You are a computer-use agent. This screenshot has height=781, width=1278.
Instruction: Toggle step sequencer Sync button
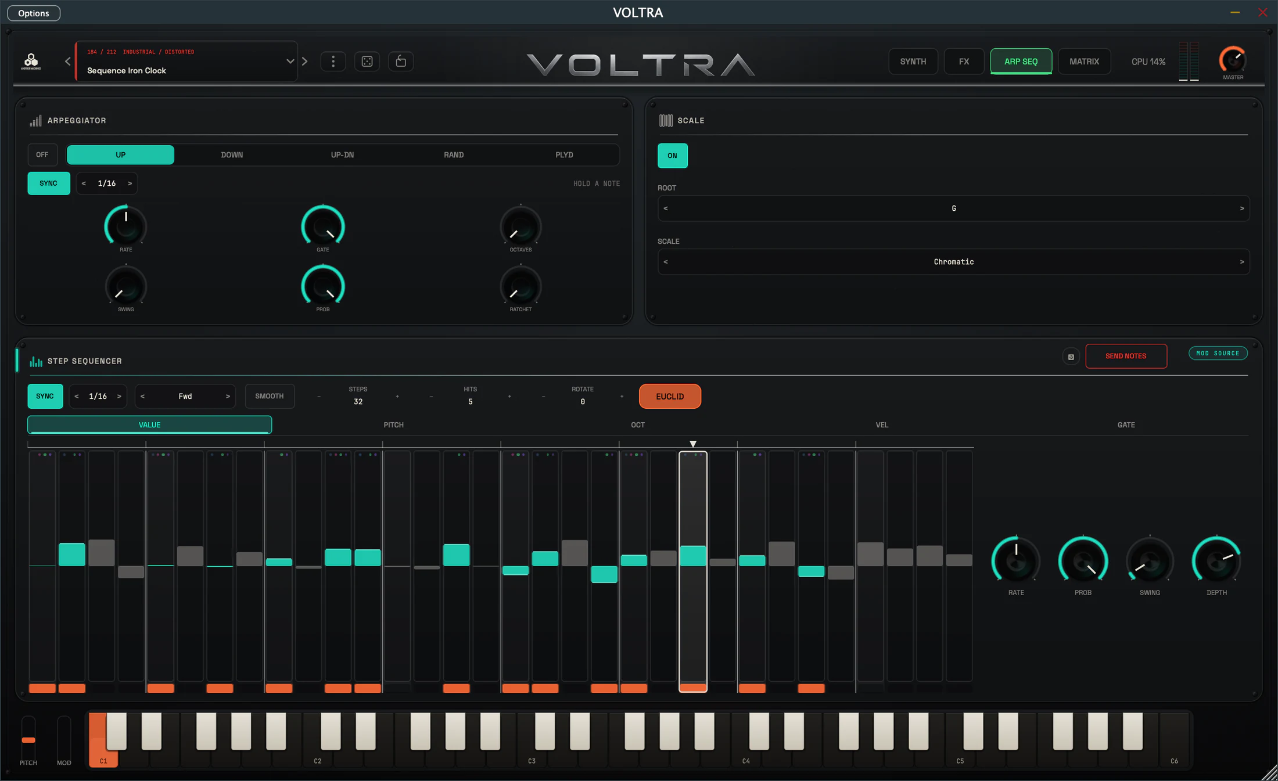pos(45,397)
